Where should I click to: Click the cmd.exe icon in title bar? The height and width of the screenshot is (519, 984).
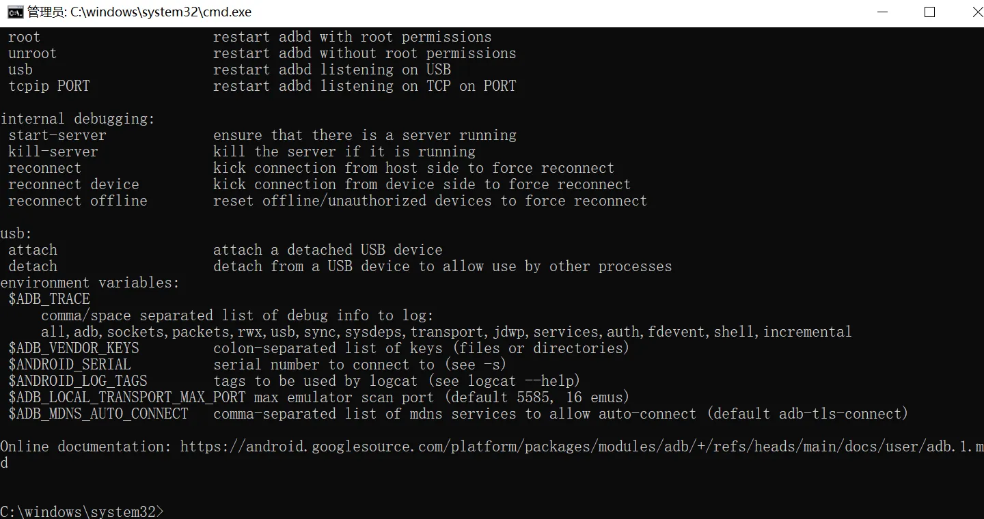click(14, 12)
